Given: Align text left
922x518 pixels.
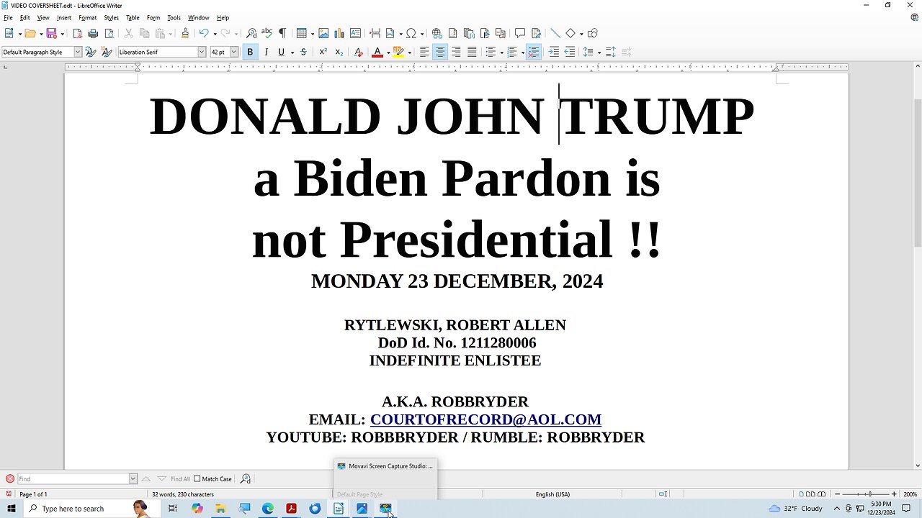Looking at the screenshot, I should [x=424, y=52].
